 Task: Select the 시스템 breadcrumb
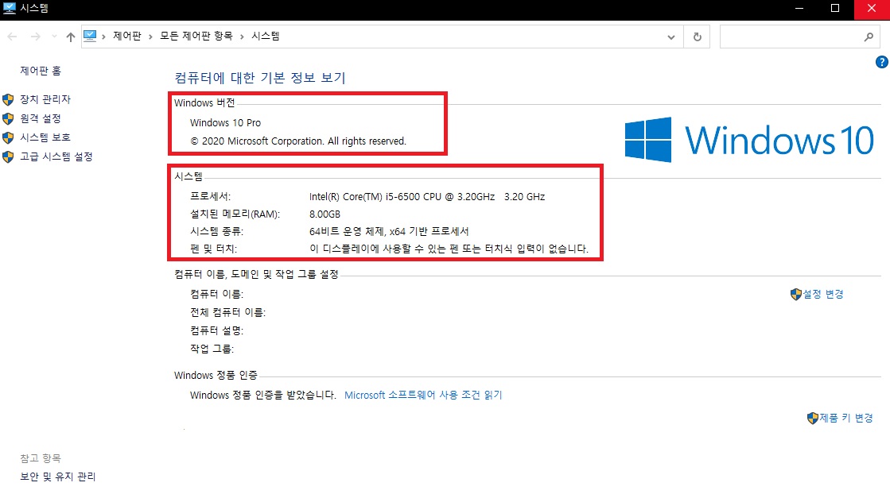[265, 37]
